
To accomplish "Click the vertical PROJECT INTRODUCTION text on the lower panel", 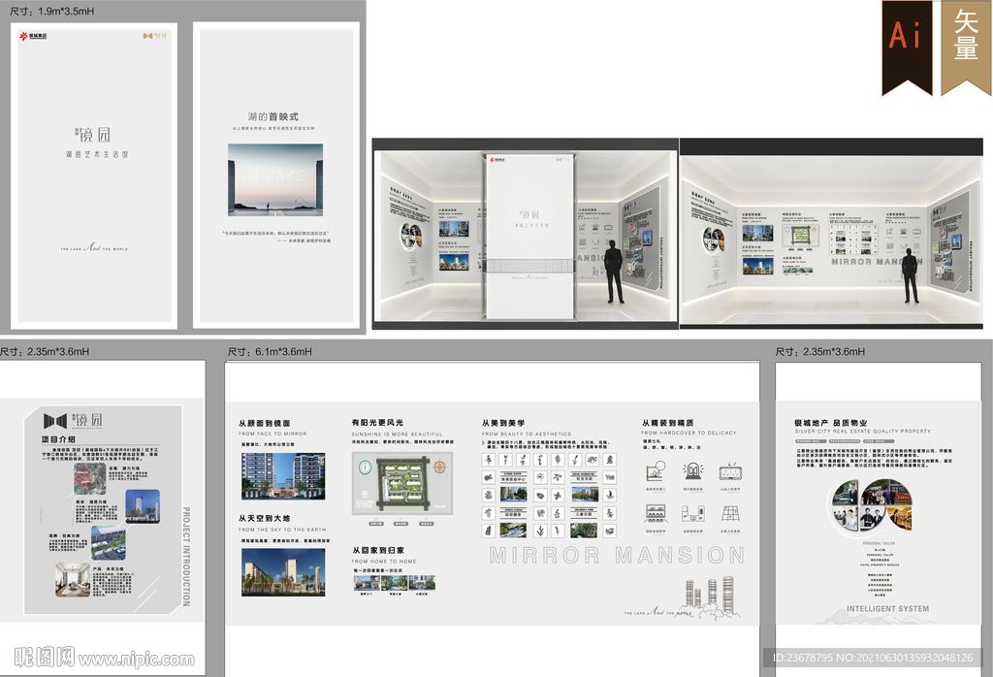I will [186, 557].
